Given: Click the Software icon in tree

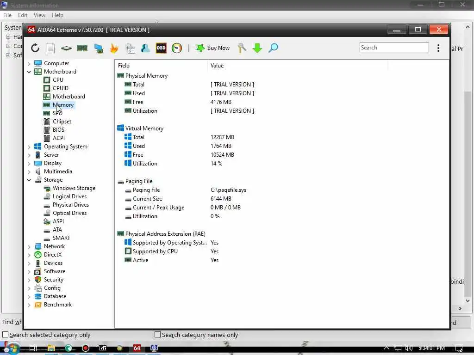Looking at the screenshot, I should 38,271.
